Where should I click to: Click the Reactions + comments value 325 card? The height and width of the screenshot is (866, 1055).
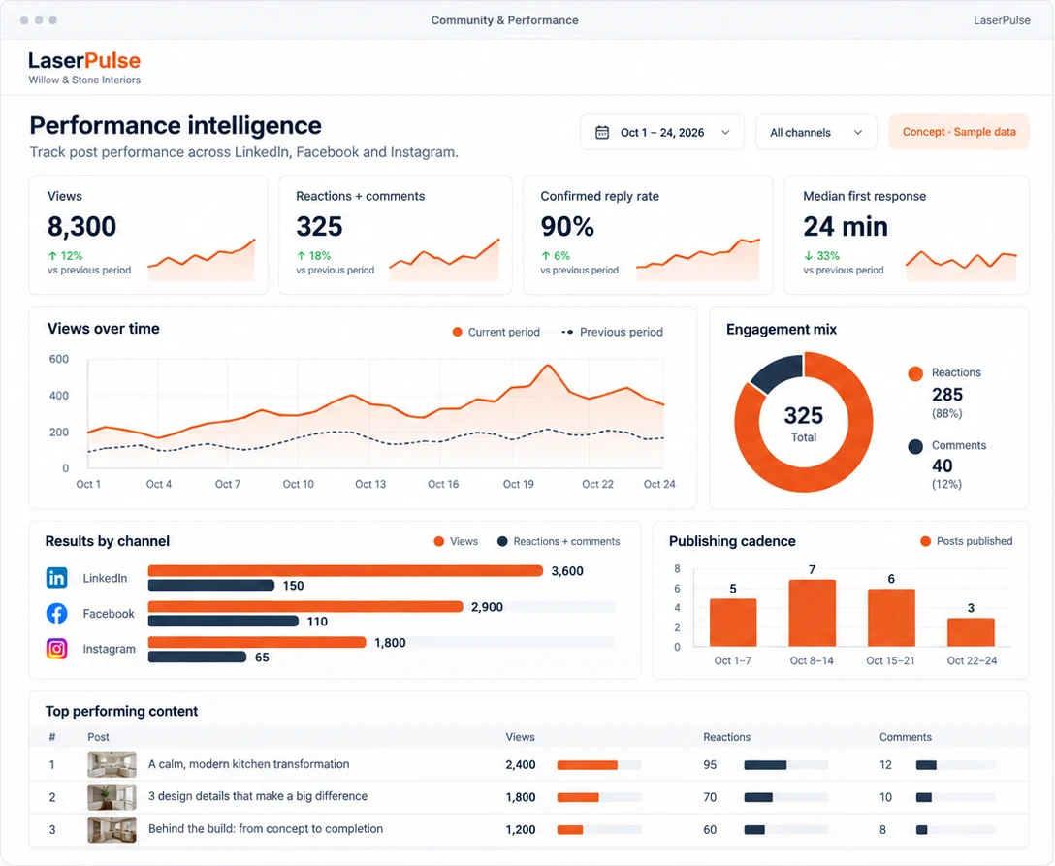[x=319, y=226]
